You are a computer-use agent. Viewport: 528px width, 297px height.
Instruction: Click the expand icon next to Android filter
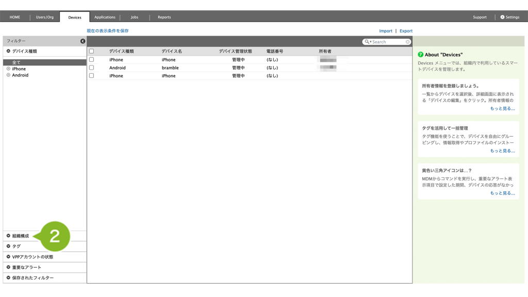[x=8, y=75]
